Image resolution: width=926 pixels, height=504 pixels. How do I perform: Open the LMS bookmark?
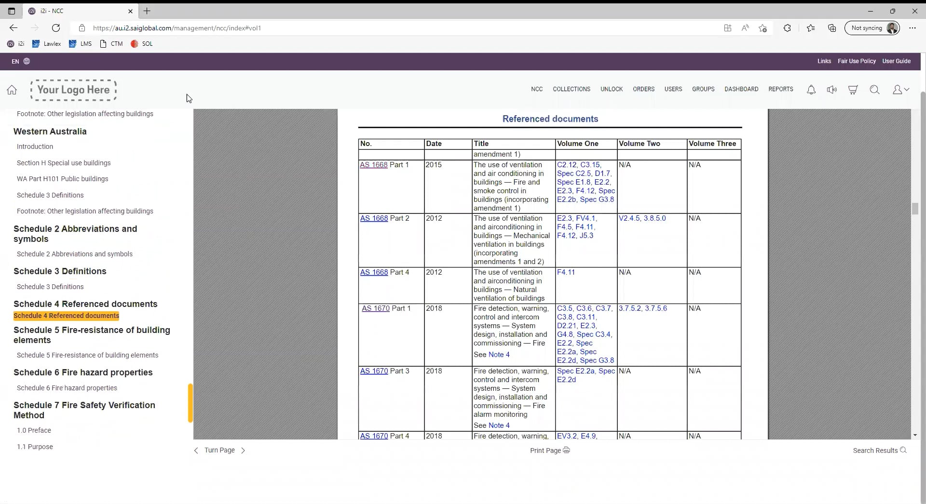[x=80, y=44]
